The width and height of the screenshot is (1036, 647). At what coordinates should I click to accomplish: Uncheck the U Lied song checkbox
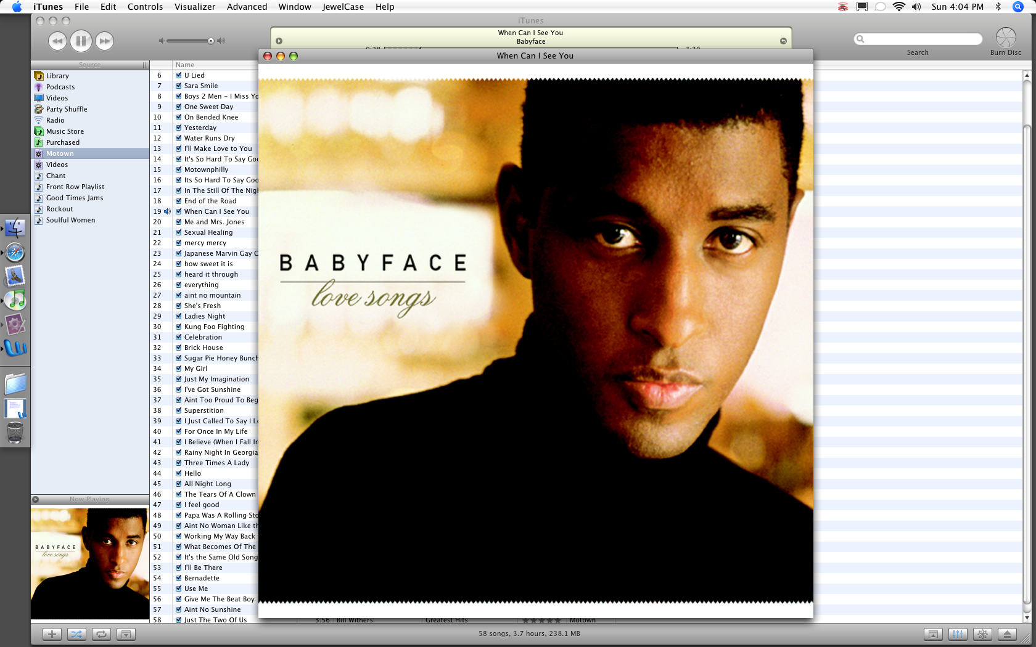pos(179,75)
